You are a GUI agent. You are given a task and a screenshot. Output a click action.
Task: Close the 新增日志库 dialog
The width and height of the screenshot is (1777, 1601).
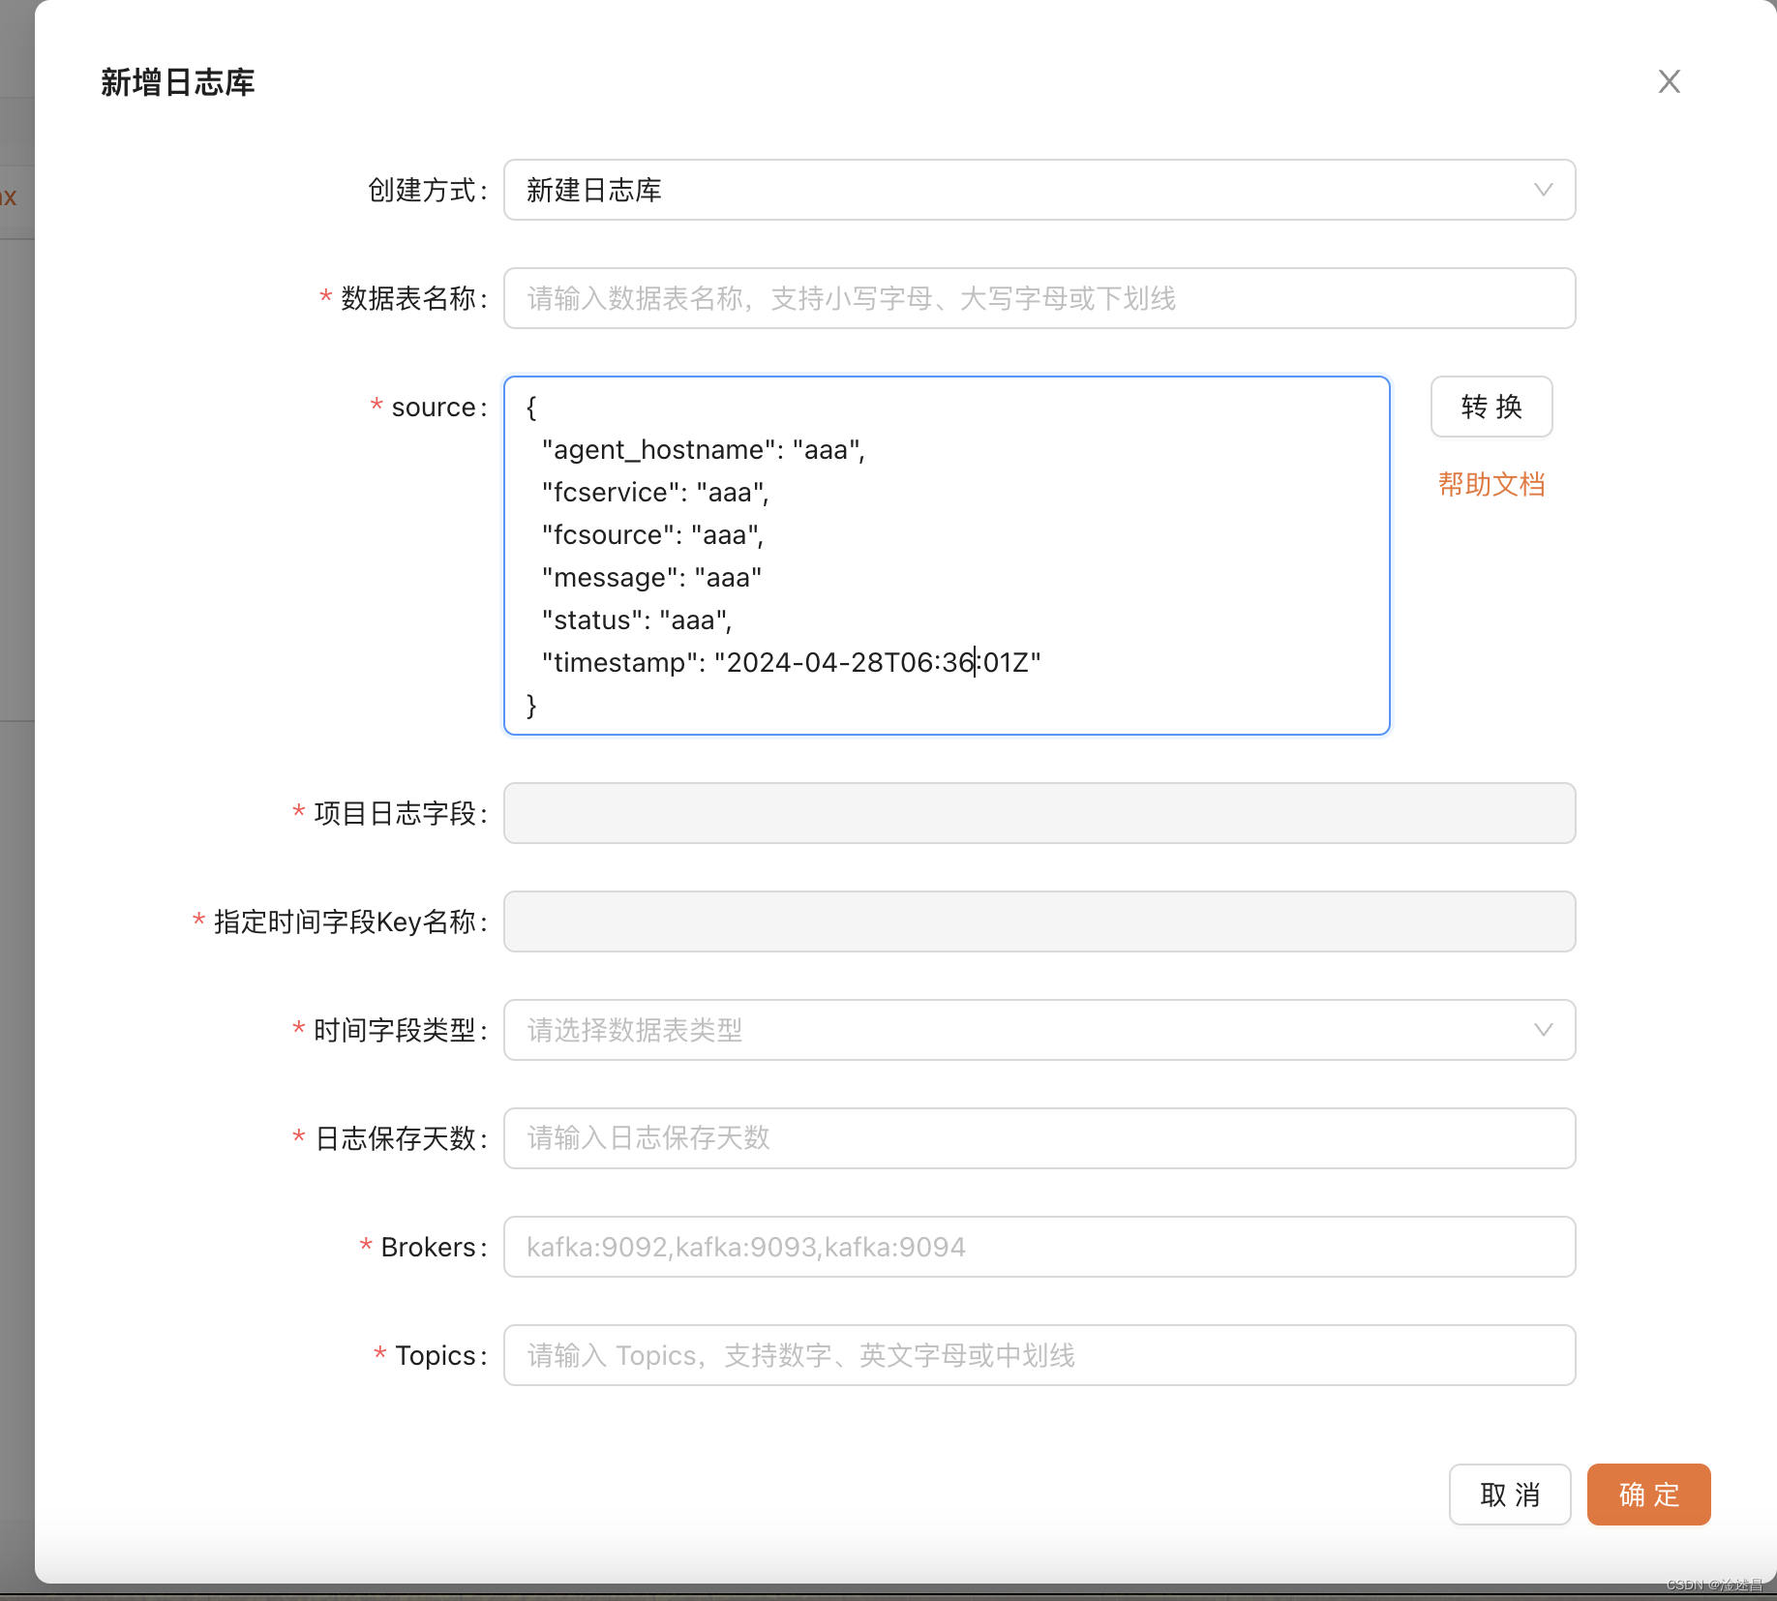point(1669,81)
